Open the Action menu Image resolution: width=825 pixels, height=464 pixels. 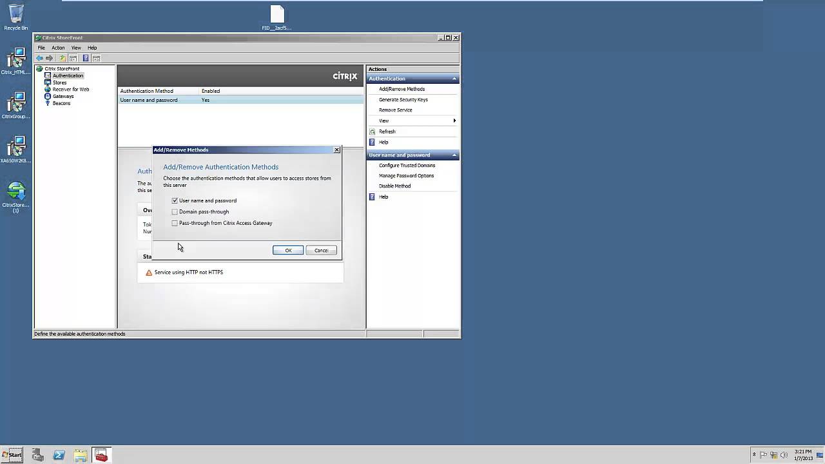(58, 48)
